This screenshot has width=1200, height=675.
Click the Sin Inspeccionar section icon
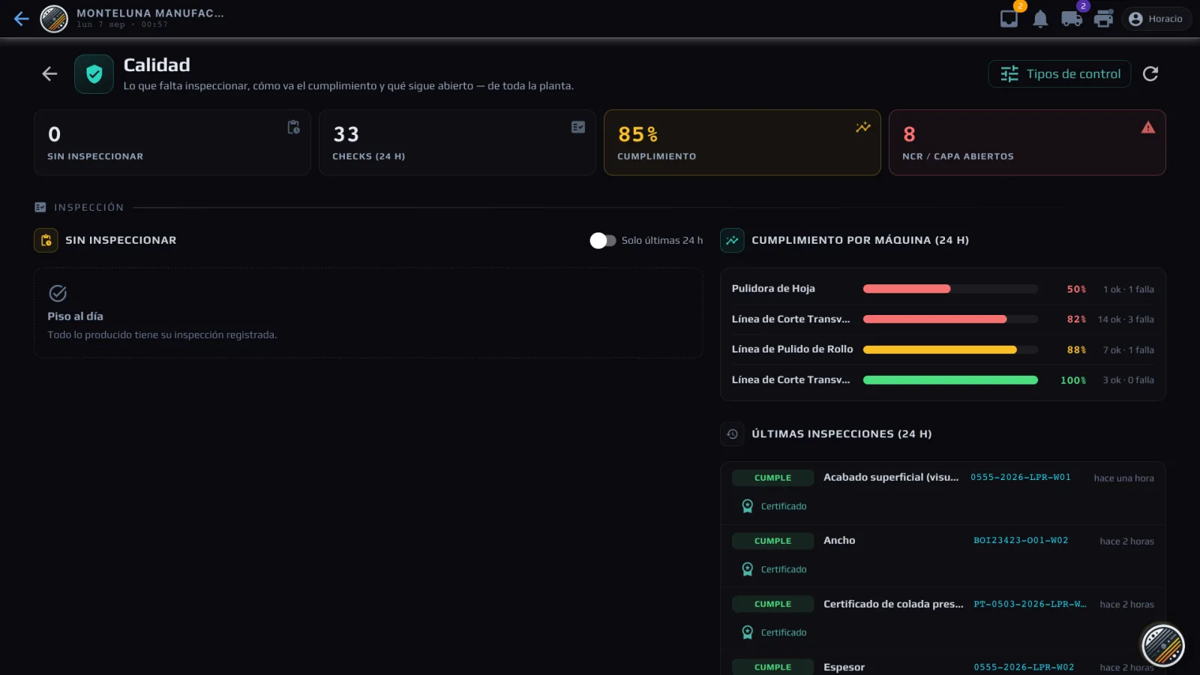(x=46, y=240)
